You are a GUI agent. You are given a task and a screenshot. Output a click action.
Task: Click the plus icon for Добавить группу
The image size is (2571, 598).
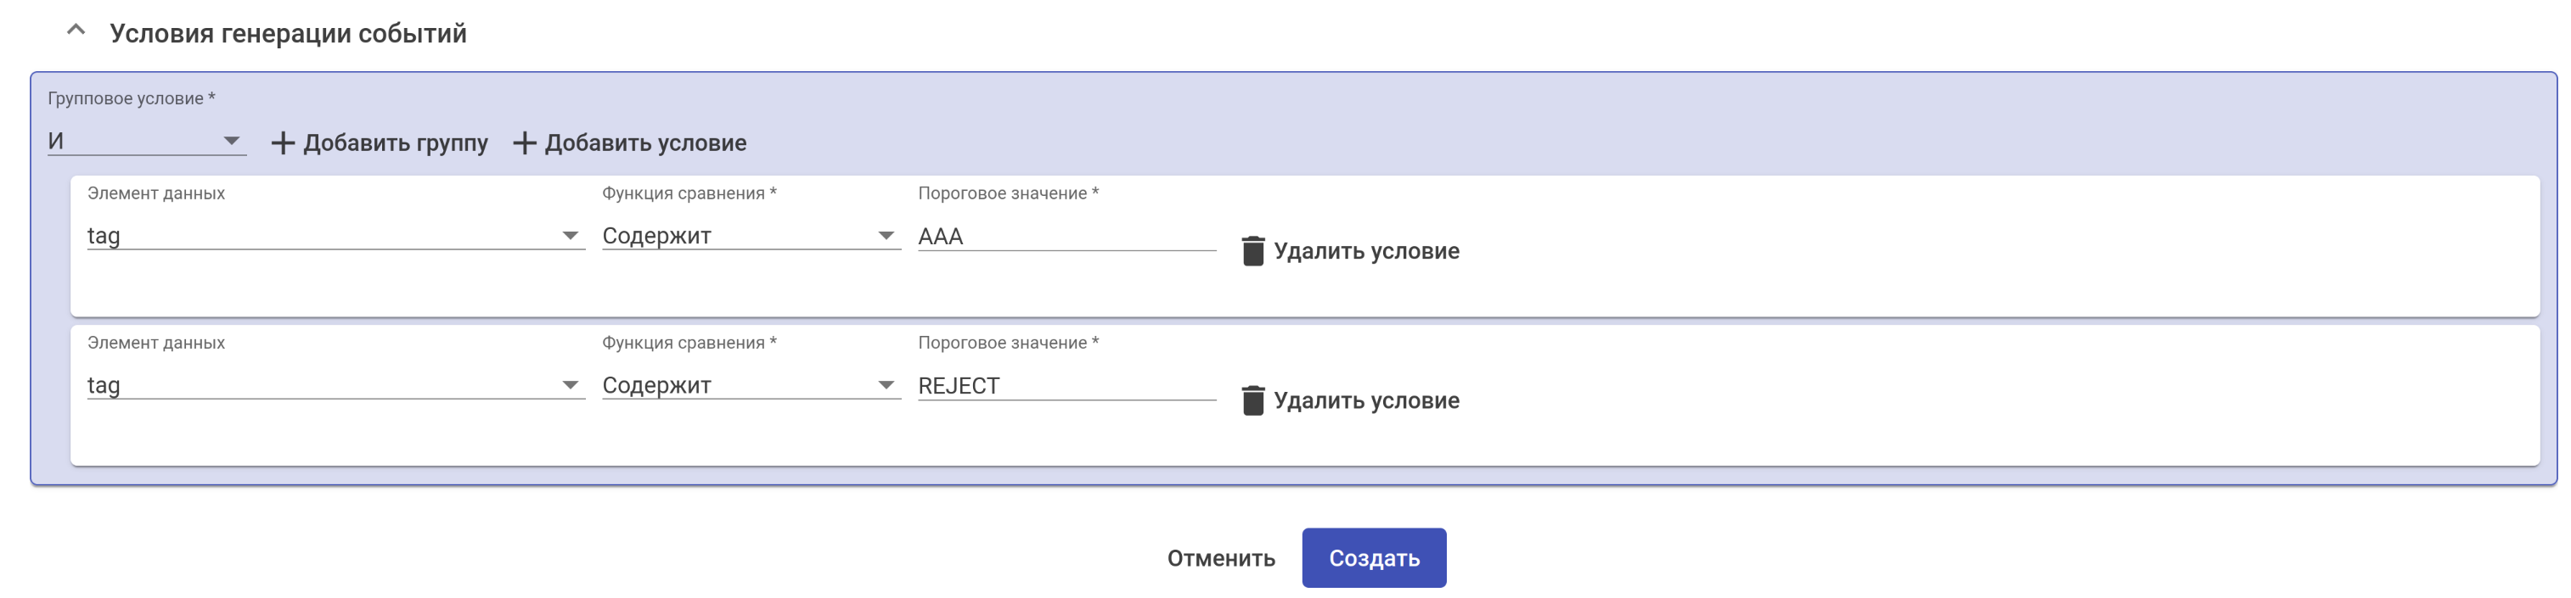coord(283,143)
